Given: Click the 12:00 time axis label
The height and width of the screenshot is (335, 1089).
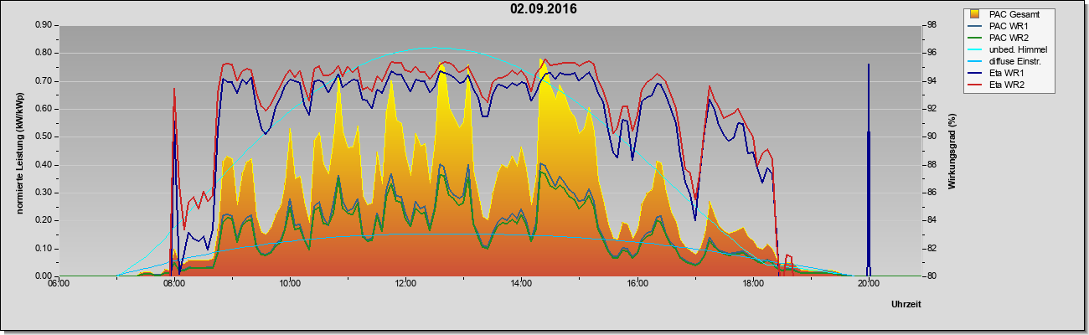Looking at the screenshot, I should click(405, 283).
